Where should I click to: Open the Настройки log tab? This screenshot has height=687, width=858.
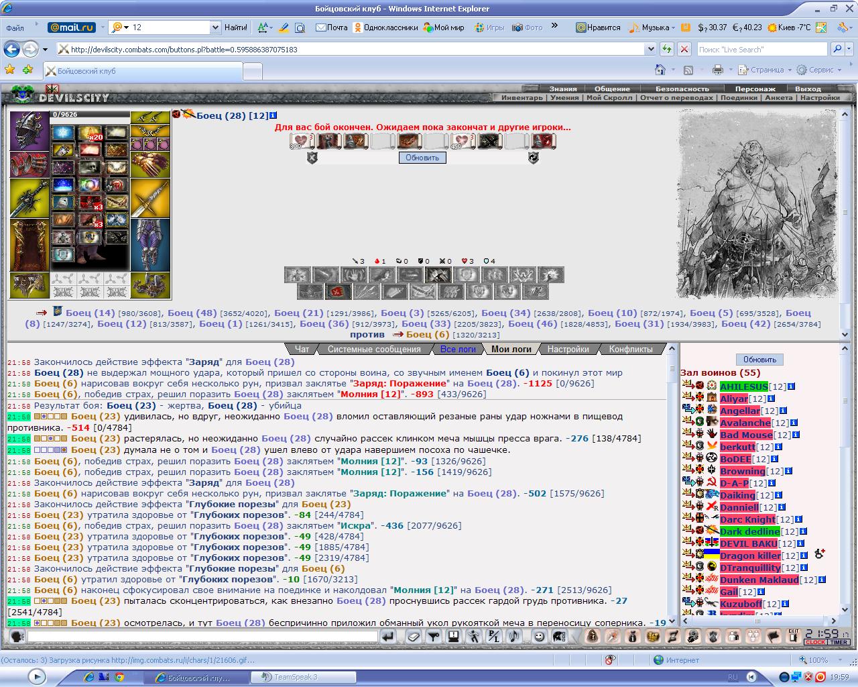click(568, 349)
